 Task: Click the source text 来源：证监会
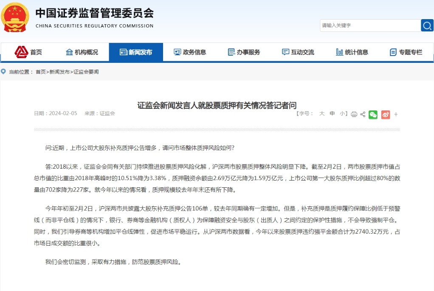click(x=100, y=113)
